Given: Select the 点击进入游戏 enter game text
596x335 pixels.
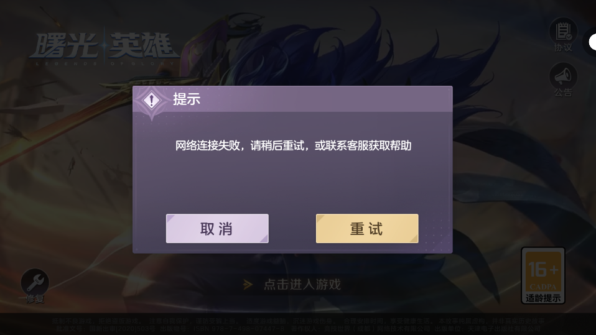Looking at the screenshot, I should click(x=302, y=285).
